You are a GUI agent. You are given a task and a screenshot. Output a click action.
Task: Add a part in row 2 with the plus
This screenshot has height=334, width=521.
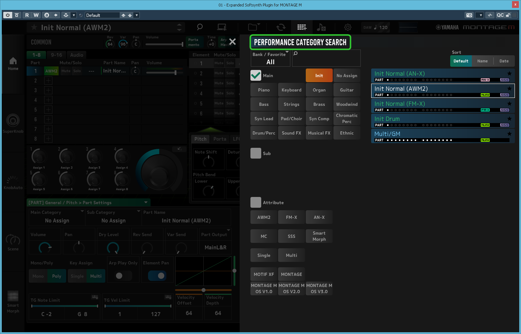tap(48, 81)
